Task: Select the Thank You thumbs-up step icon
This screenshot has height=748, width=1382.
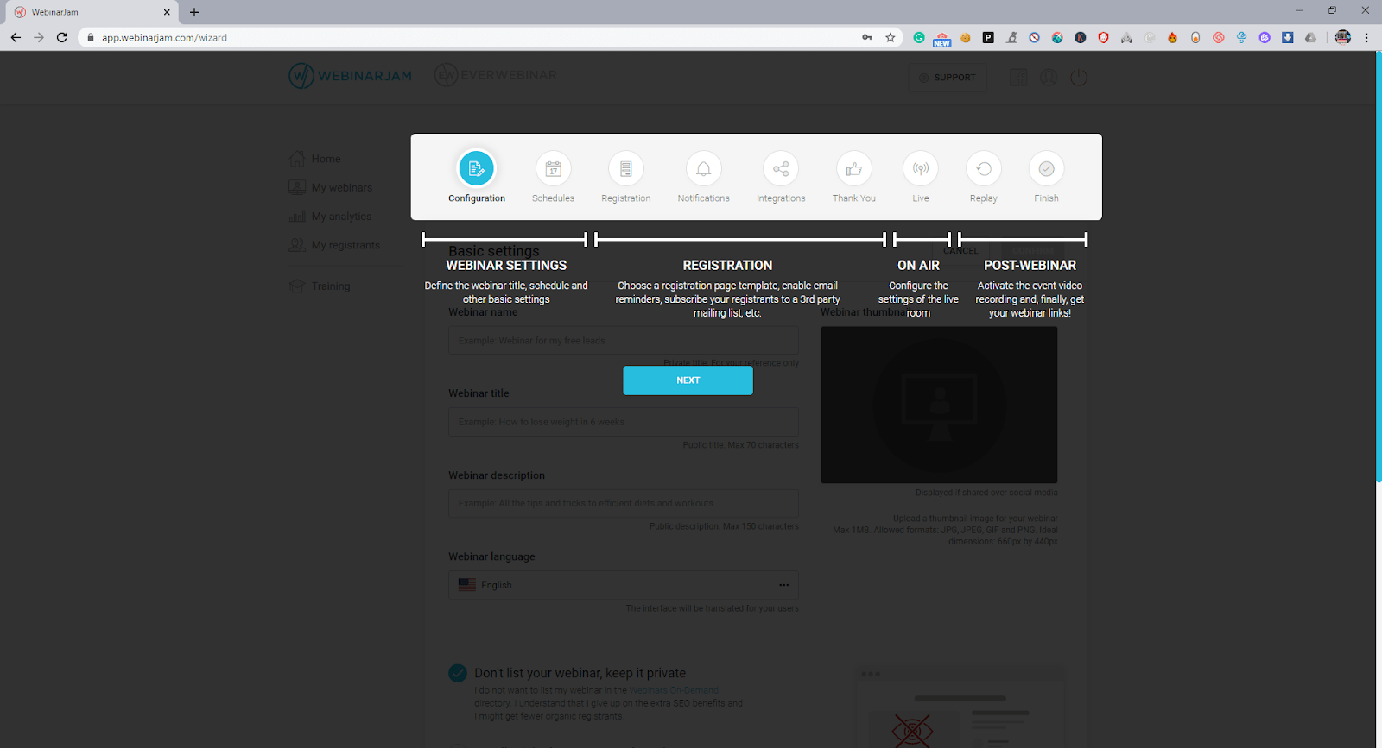Action: (853, 169)
